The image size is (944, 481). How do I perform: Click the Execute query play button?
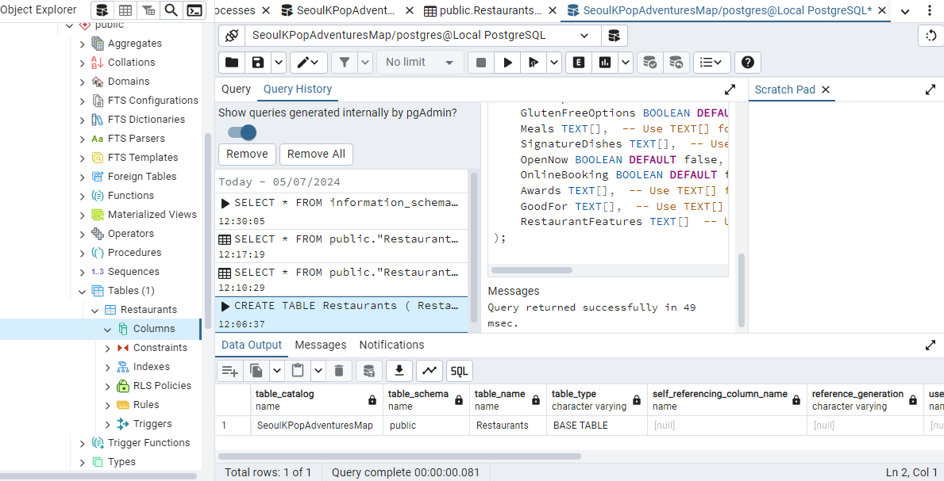pos(507,63)
